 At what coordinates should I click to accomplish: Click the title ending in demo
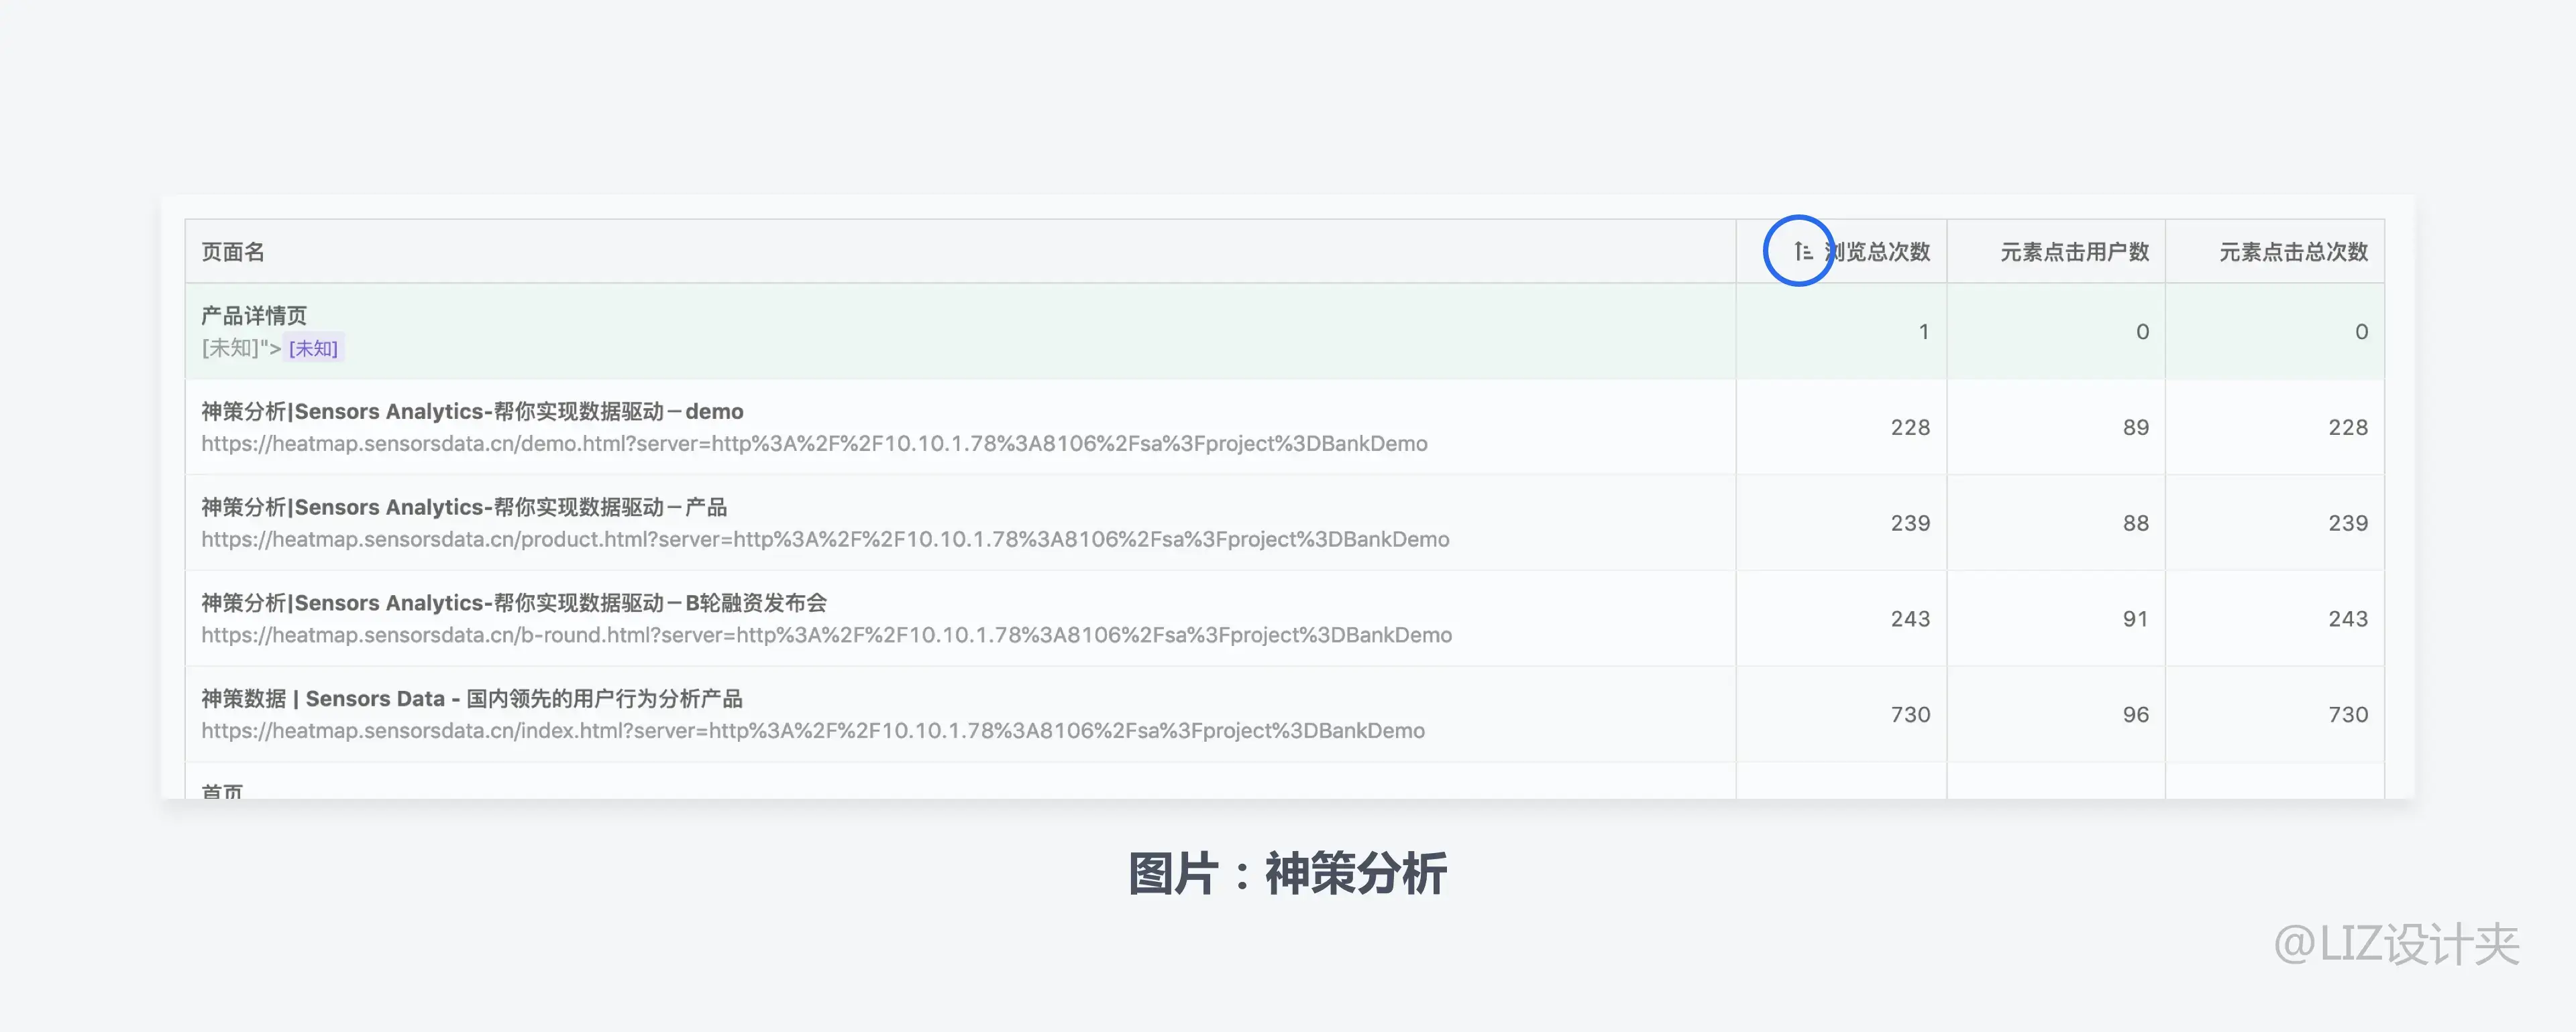[x=472, y=411]
